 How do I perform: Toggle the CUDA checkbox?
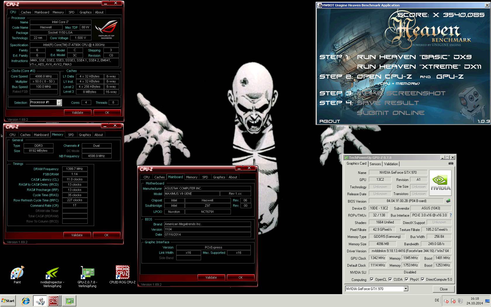[390, 279]
